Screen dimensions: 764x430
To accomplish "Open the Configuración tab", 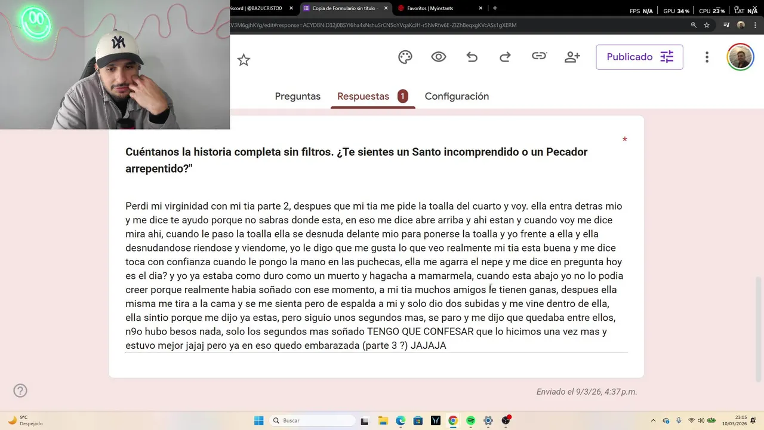I will pos(457,96).
